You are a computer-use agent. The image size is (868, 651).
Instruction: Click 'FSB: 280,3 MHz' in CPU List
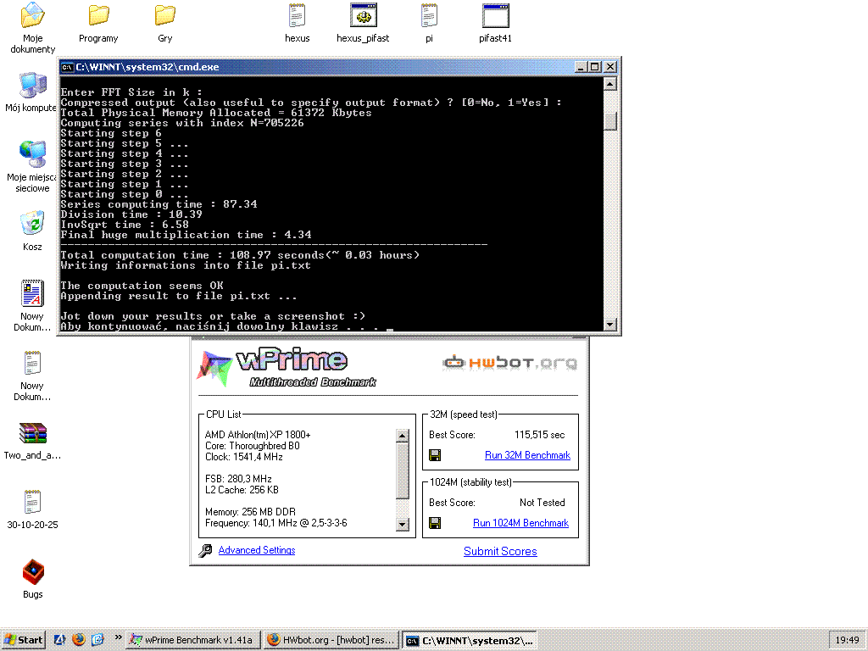[238, 479]
